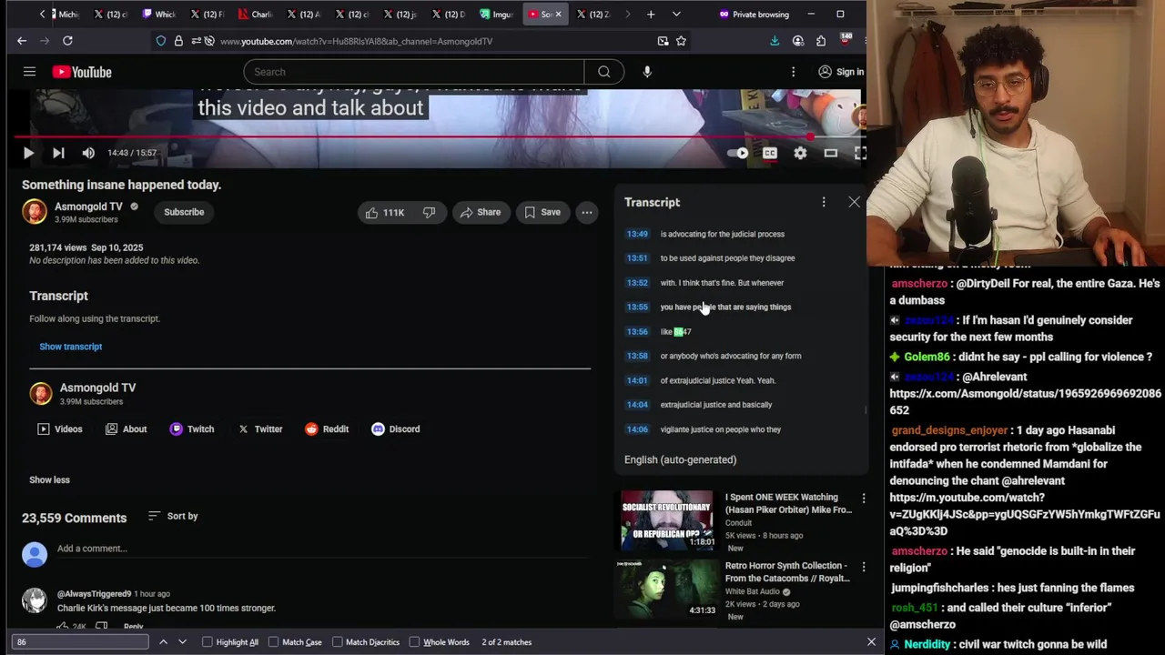This screenshot has width=1165, height=655.
Task: Search with voice microphone icon
Action: pos(647,72)
